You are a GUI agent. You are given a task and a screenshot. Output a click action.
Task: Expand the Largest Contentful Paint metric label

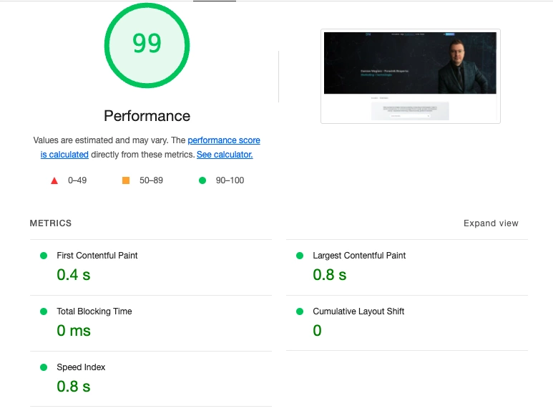click(359, 256)
